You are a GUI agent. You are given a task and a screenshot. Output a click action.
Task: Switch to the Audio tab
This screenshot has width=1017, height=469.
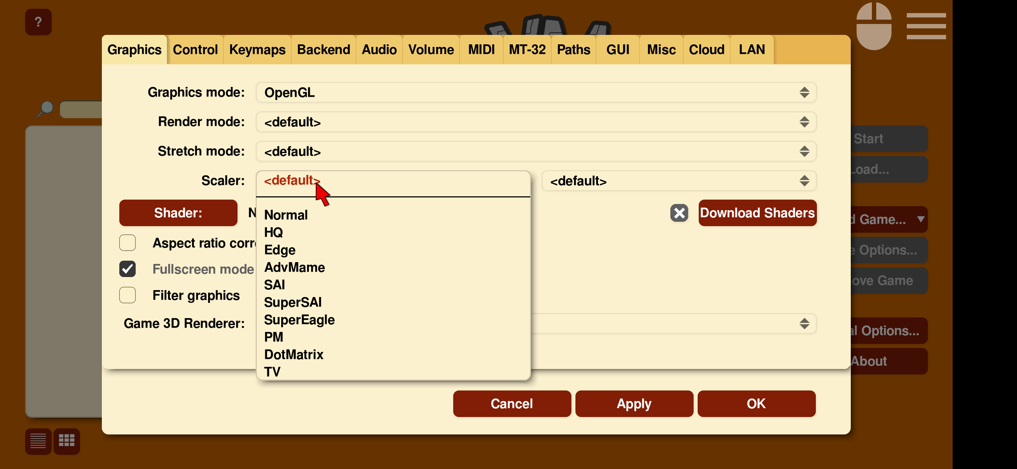point(379,50)
